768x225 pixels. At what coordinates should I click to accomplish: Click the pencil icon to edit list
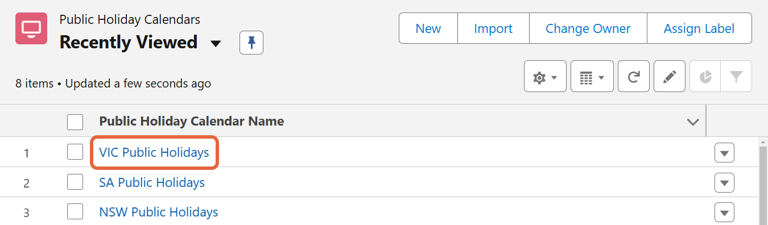670,76
